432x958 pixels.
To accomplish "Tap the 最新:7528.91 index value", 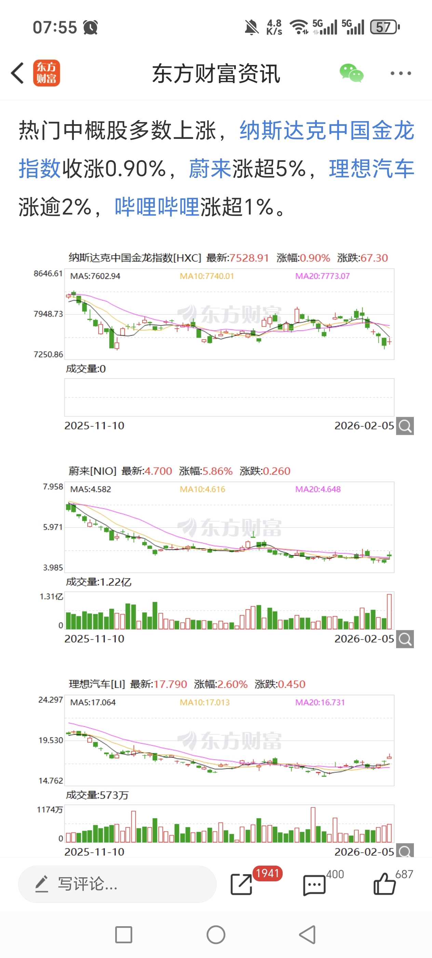I will [x=237, y=258].
